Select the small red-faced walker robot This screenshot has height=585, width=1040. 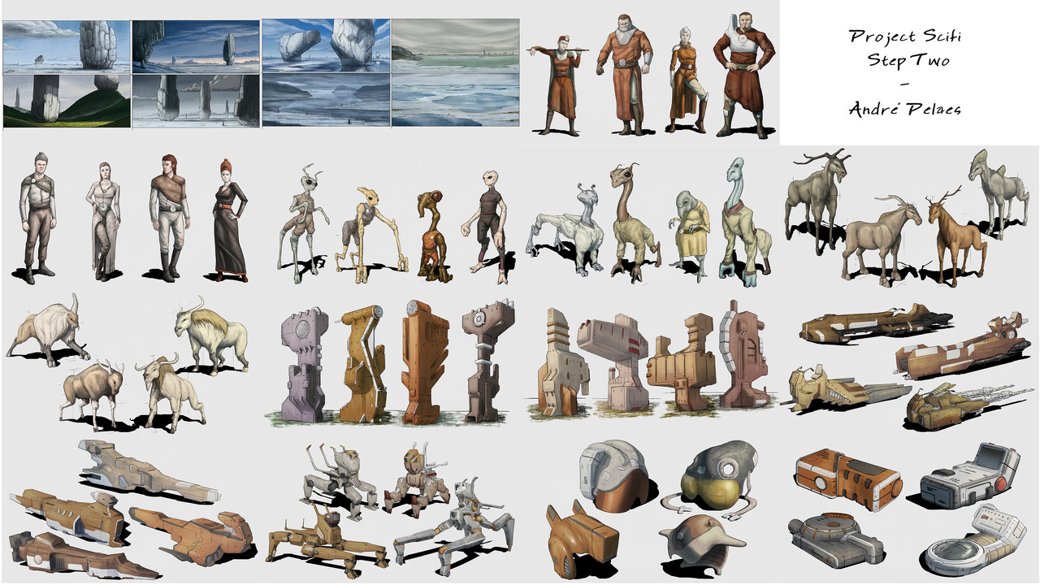(416, 478)
